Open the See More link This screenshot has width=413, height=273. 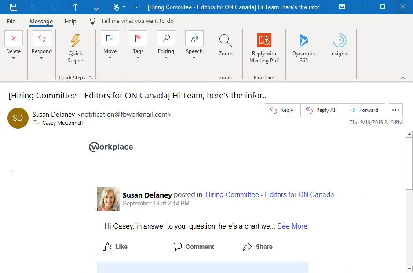(292, 226)
